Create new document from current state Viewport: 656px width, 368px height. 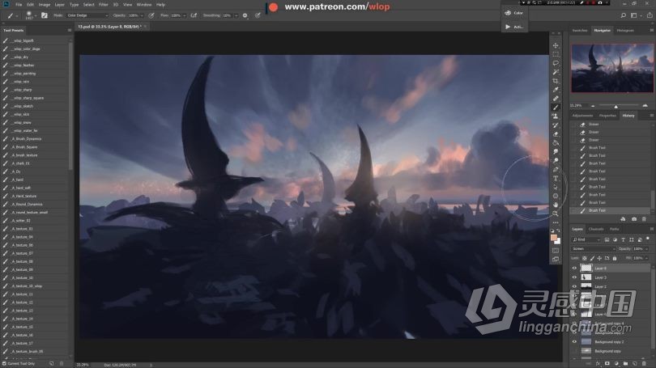[x=623, y=219]
